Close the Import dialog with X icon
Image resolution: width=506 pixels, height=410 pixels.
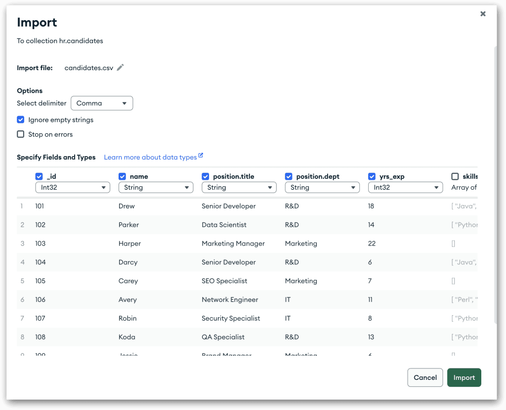(483, 14)
